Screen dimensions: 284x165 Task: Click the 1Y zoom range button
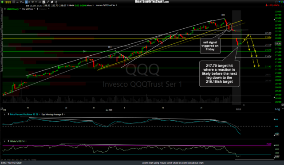click(5, 160)
